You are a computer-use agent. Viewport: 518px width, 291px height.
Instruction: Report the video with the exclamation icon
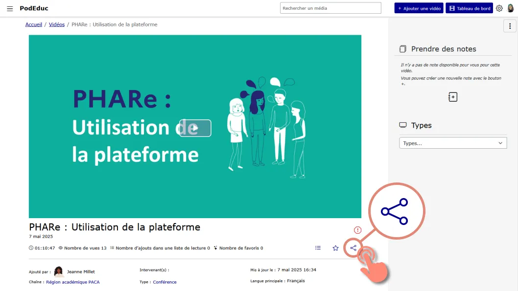tap(357, 230)
